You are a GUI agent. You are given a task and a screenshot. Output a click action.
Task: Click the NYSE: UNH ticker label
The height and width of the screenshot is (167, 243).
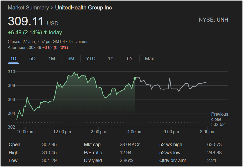tap(214, 20)
